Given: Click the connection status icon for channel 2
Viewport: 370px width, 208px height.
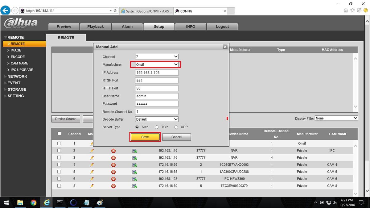Looking at the screenshot, I should coord(135,151).
